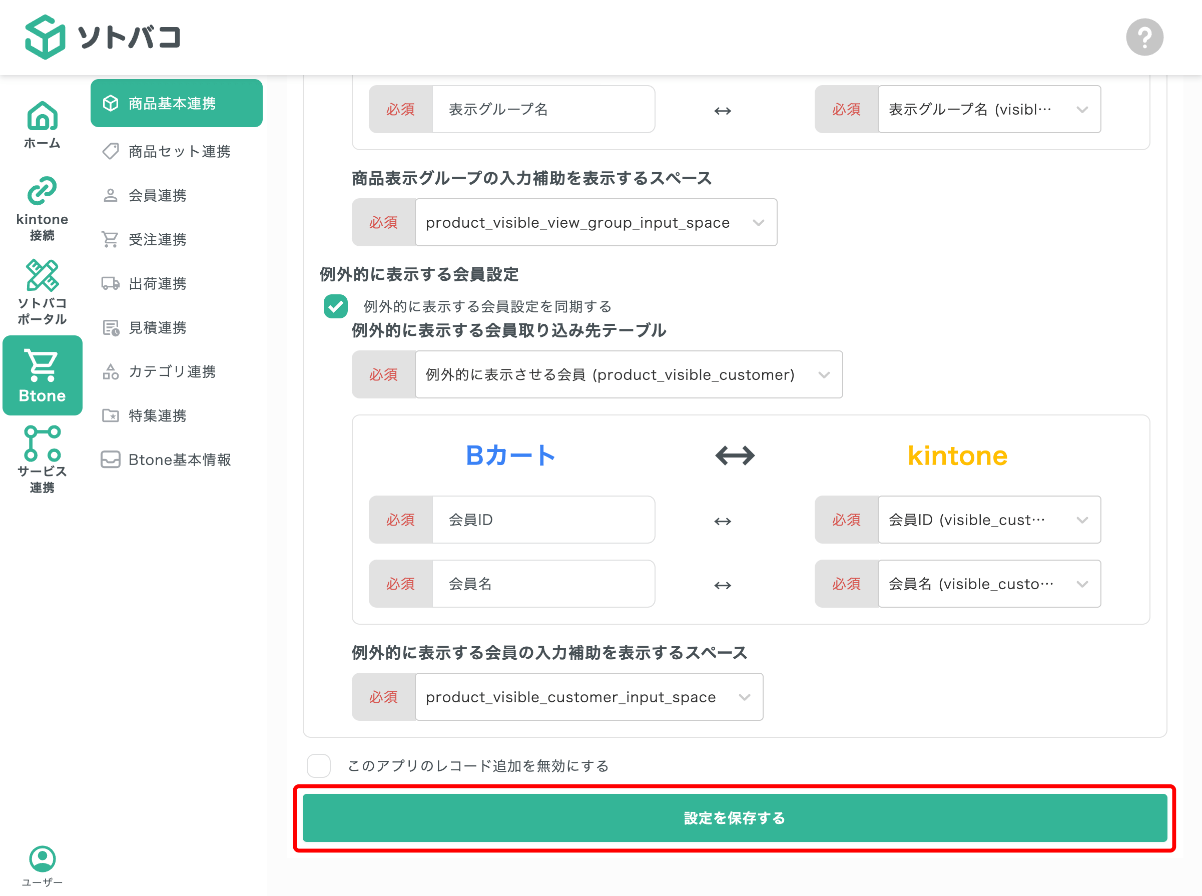Click the ソトバコ logo
The height and width of the screenshot is (896, 1202).
pyautogui.click(x=103, y=37)
